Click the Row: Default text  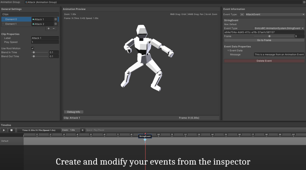point(230,24)
